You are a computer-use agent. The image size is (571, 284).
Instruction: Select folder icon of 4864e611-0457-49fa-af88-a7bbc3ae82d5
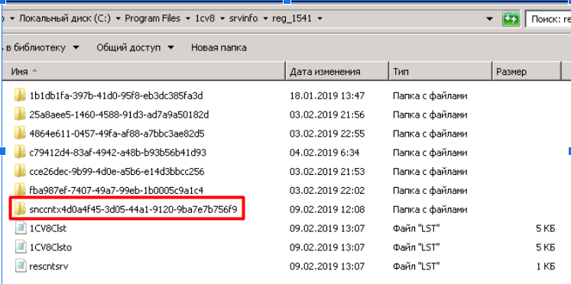[20, 134]
